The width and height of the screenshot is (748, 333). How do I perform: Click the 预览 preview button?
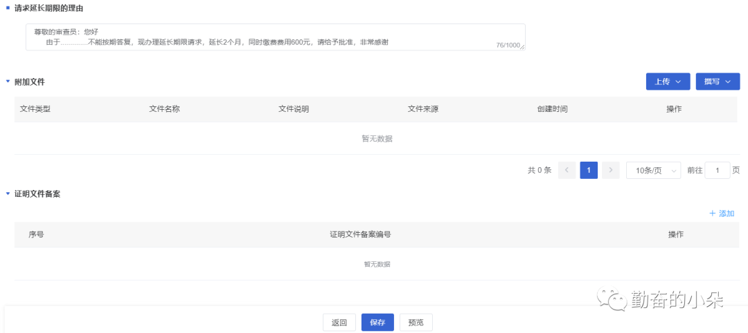tap(416, 323)
